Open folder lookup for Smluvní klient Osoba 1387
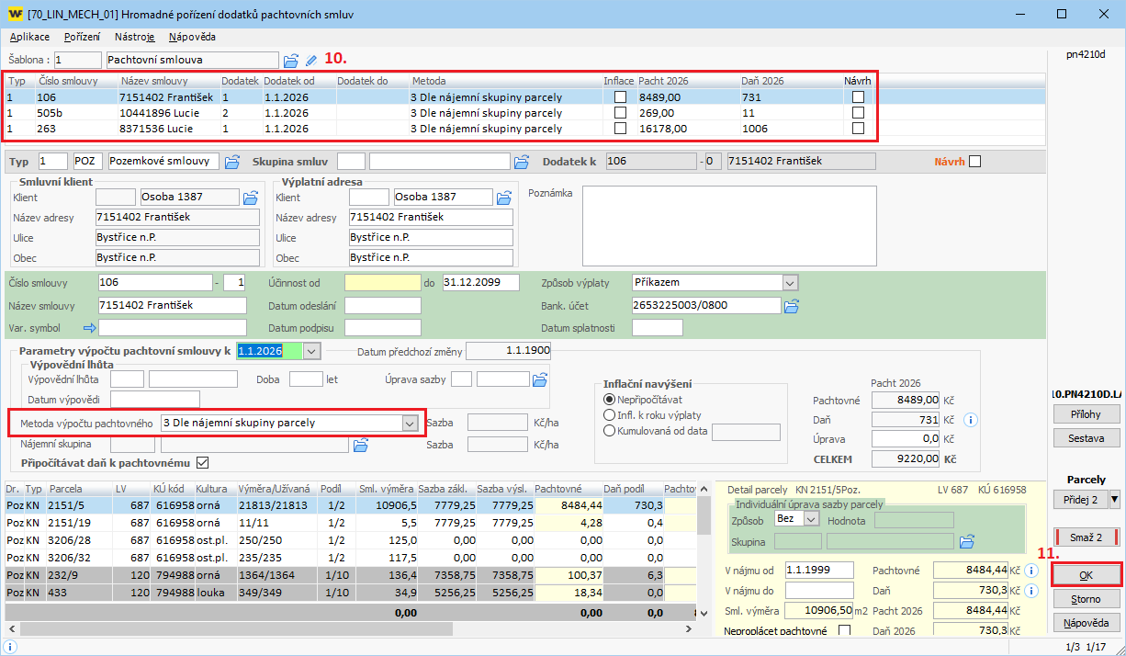 tap(250, 197)
